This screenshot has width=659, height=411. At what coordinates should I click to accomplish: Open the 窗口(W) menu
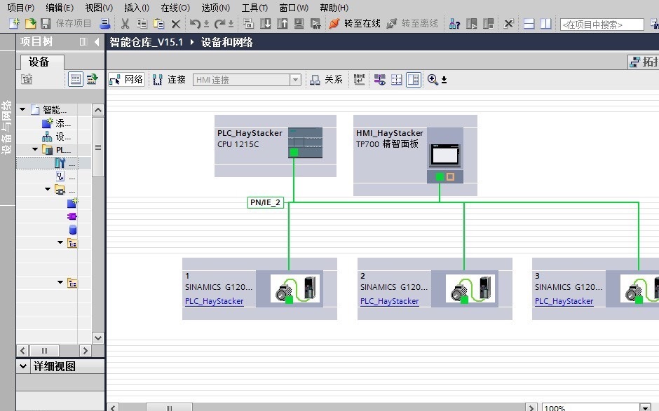294,8
